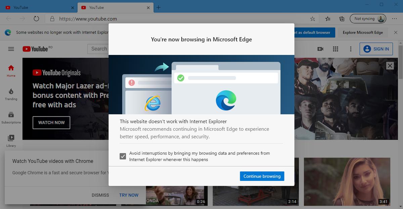
Task: Add the page to favorites via star icon
Action: 312,19
